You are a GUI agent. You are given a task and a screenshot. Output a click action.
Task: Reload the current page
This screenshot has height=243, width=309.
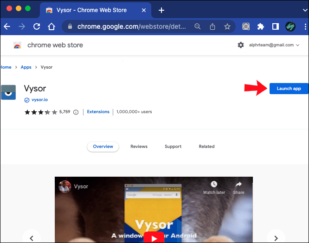pyautogui.click(x=37, y=26)
